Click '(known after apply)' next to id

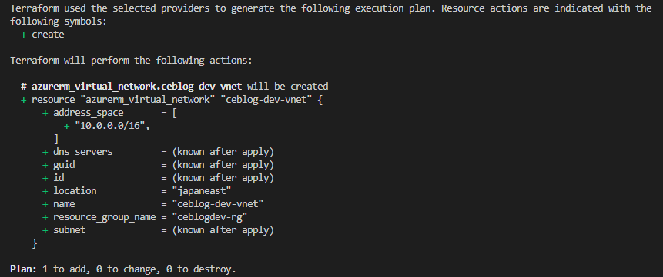(x=223, y=178)
